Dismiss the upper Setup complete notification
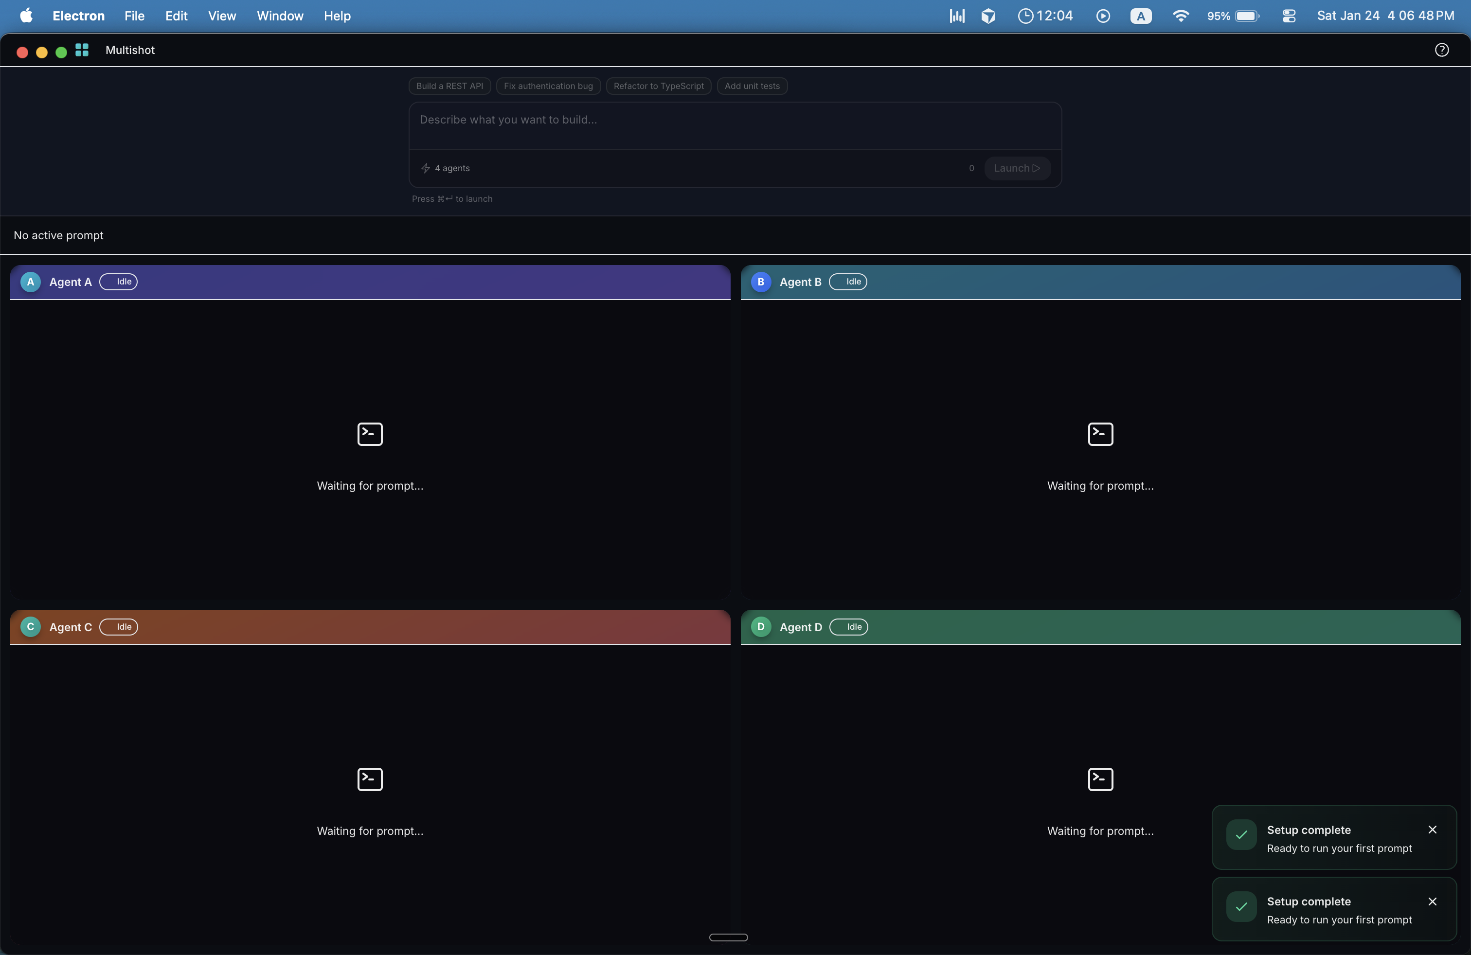This screenshot has height=955, width=1471. click(x=1432, y=830)
